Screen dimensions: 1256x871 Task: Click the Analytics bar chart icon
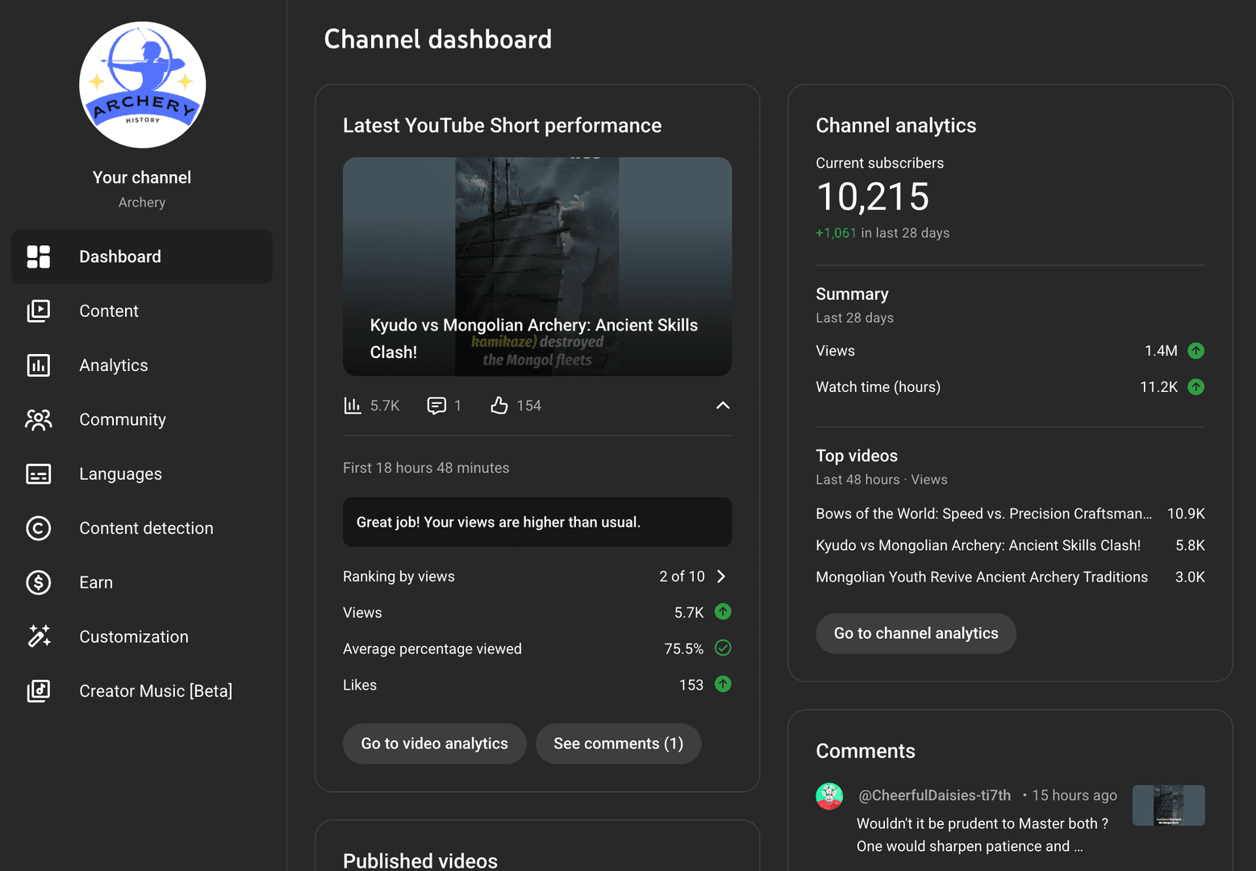(39, 365)
